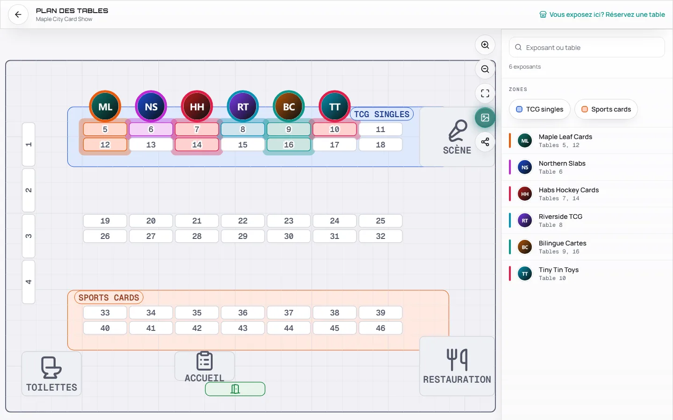Fit floor plan to screen

point(485,93)
